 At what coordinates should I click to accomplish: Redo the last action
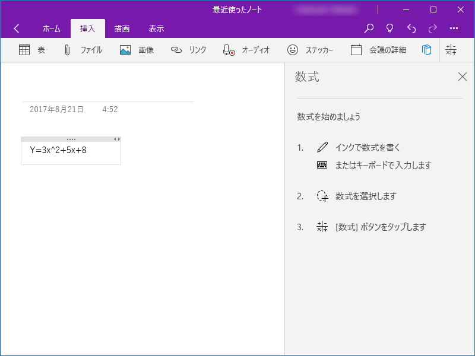[x=431, y=28]
